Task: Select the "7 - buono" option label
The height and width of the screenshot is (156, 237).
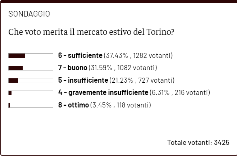Action: pos(72,68)
